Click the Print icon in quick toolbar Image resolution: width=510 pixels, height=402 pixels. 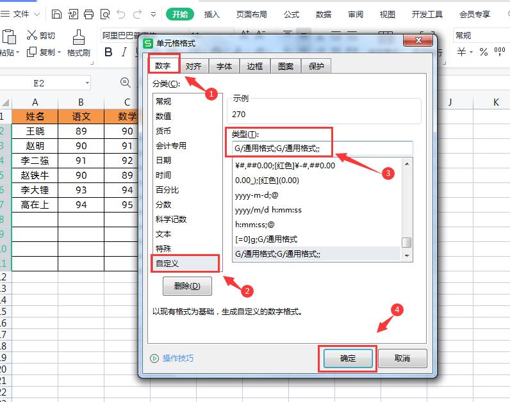coord(88,14)
